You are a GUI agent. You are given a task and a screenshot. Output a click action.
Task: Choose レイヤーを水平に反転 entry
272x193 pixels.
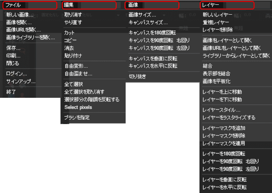pyautogui.click(x=225, y=187)
